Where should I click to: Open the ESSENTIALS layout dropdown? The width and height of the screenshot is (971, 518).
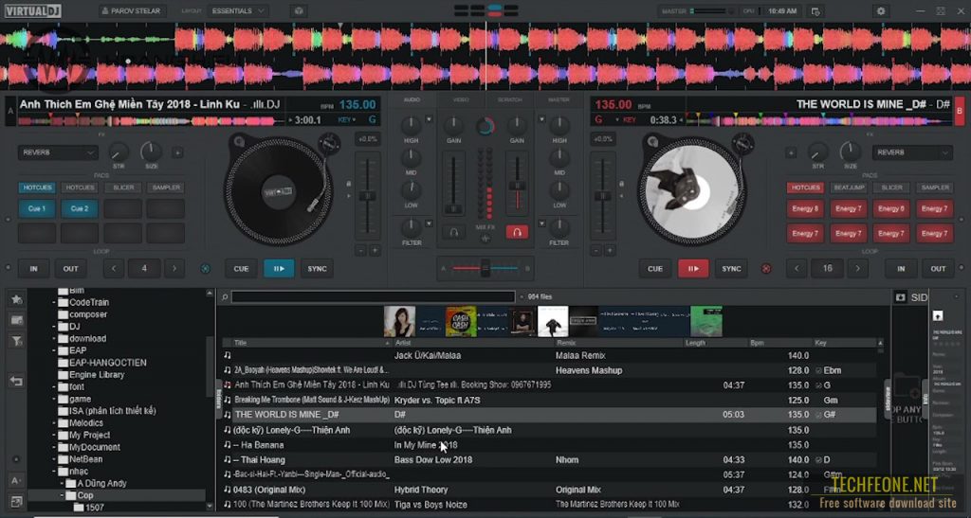point(238,11)
